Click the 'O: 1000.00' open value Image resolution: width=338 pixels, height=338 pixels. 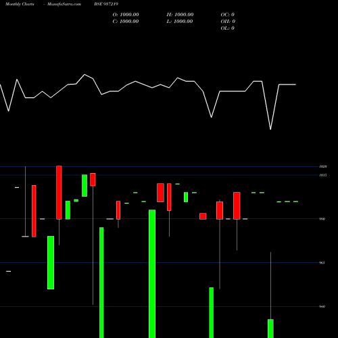126,15
